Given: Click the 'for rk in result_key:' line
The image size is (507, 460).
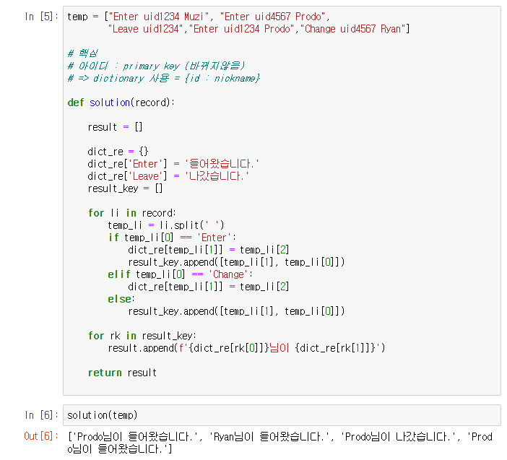Looking at the screenshot, I should point(142,336).
